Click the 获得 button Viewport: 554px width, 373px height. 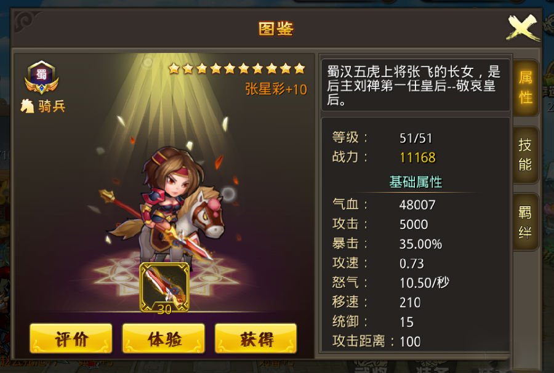[x=256, y=339]
